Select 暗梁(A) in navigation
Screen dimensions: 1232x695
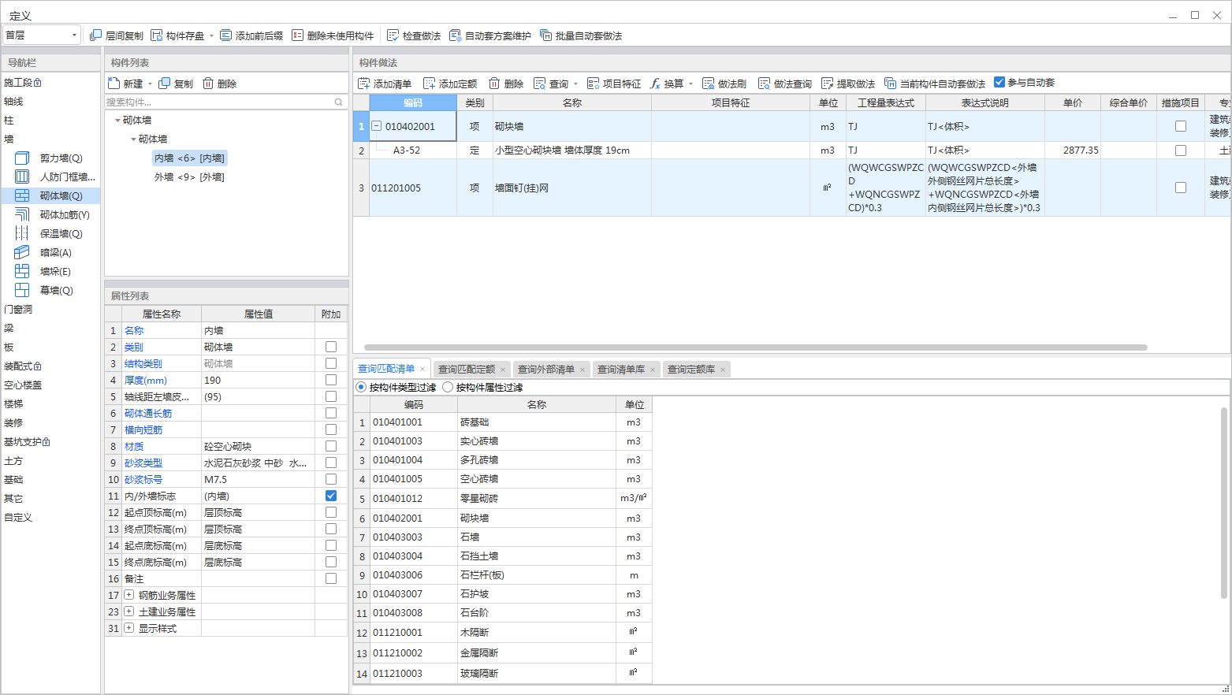pyautogui.click(x=55, y=252)
